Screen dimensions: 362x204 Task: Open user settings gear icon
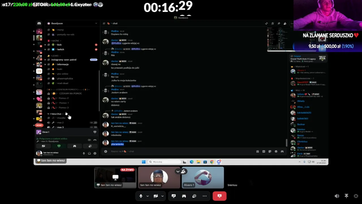(95, 153)
